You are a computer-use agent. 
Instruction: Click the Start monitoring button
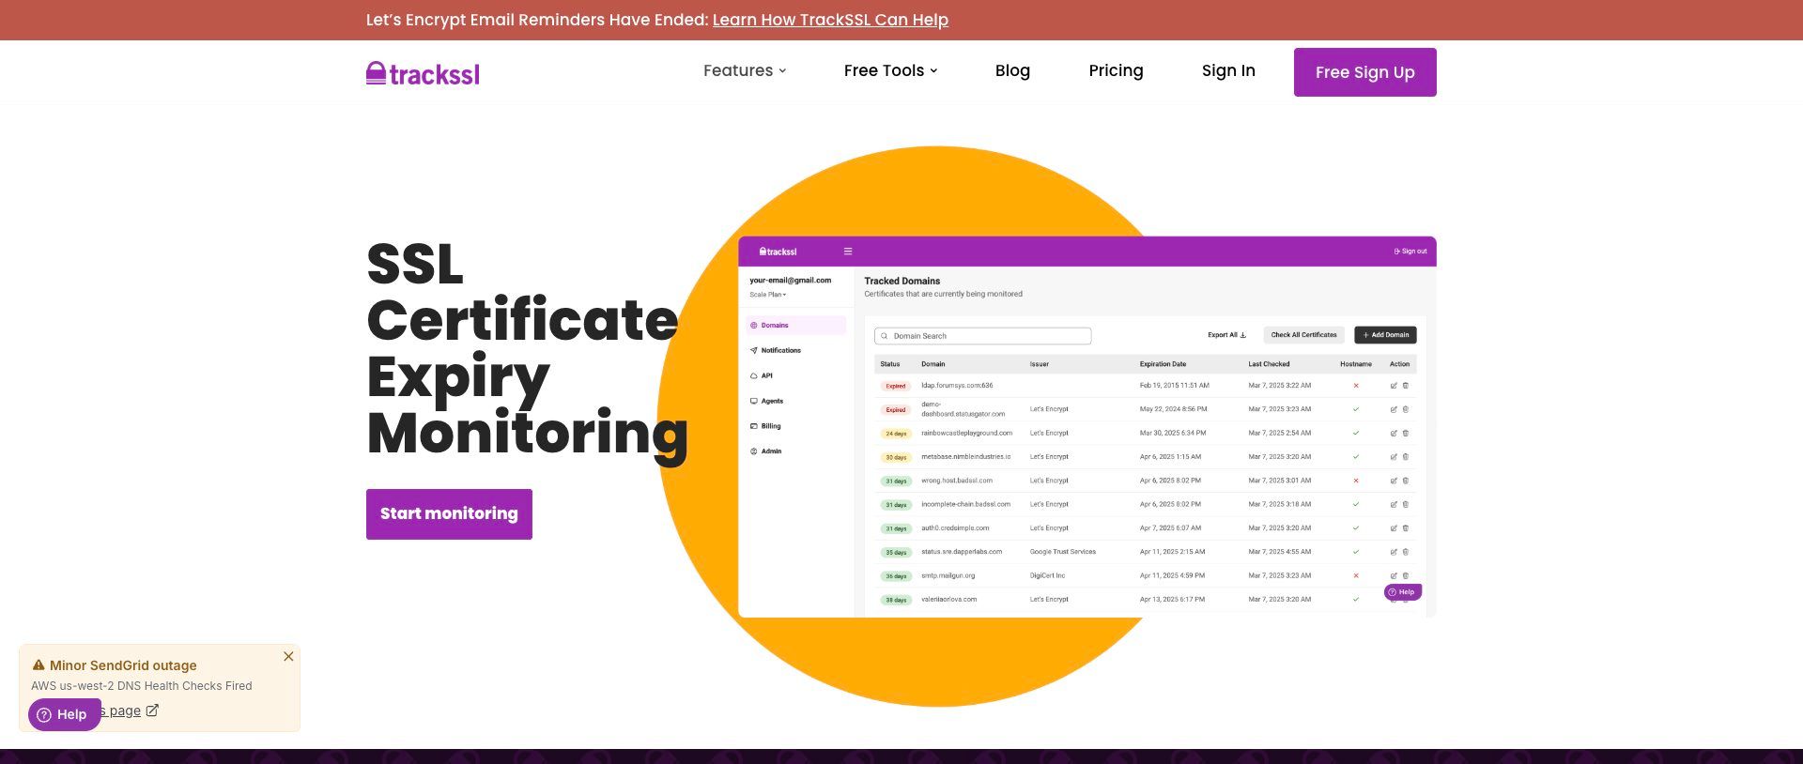coord(449,514)
